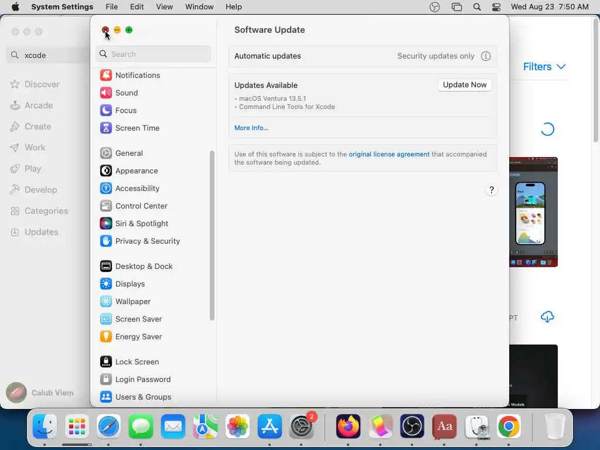Screen dimensions: 600x450
Task: Open Users & Groups icon
Action: [106, 397]
